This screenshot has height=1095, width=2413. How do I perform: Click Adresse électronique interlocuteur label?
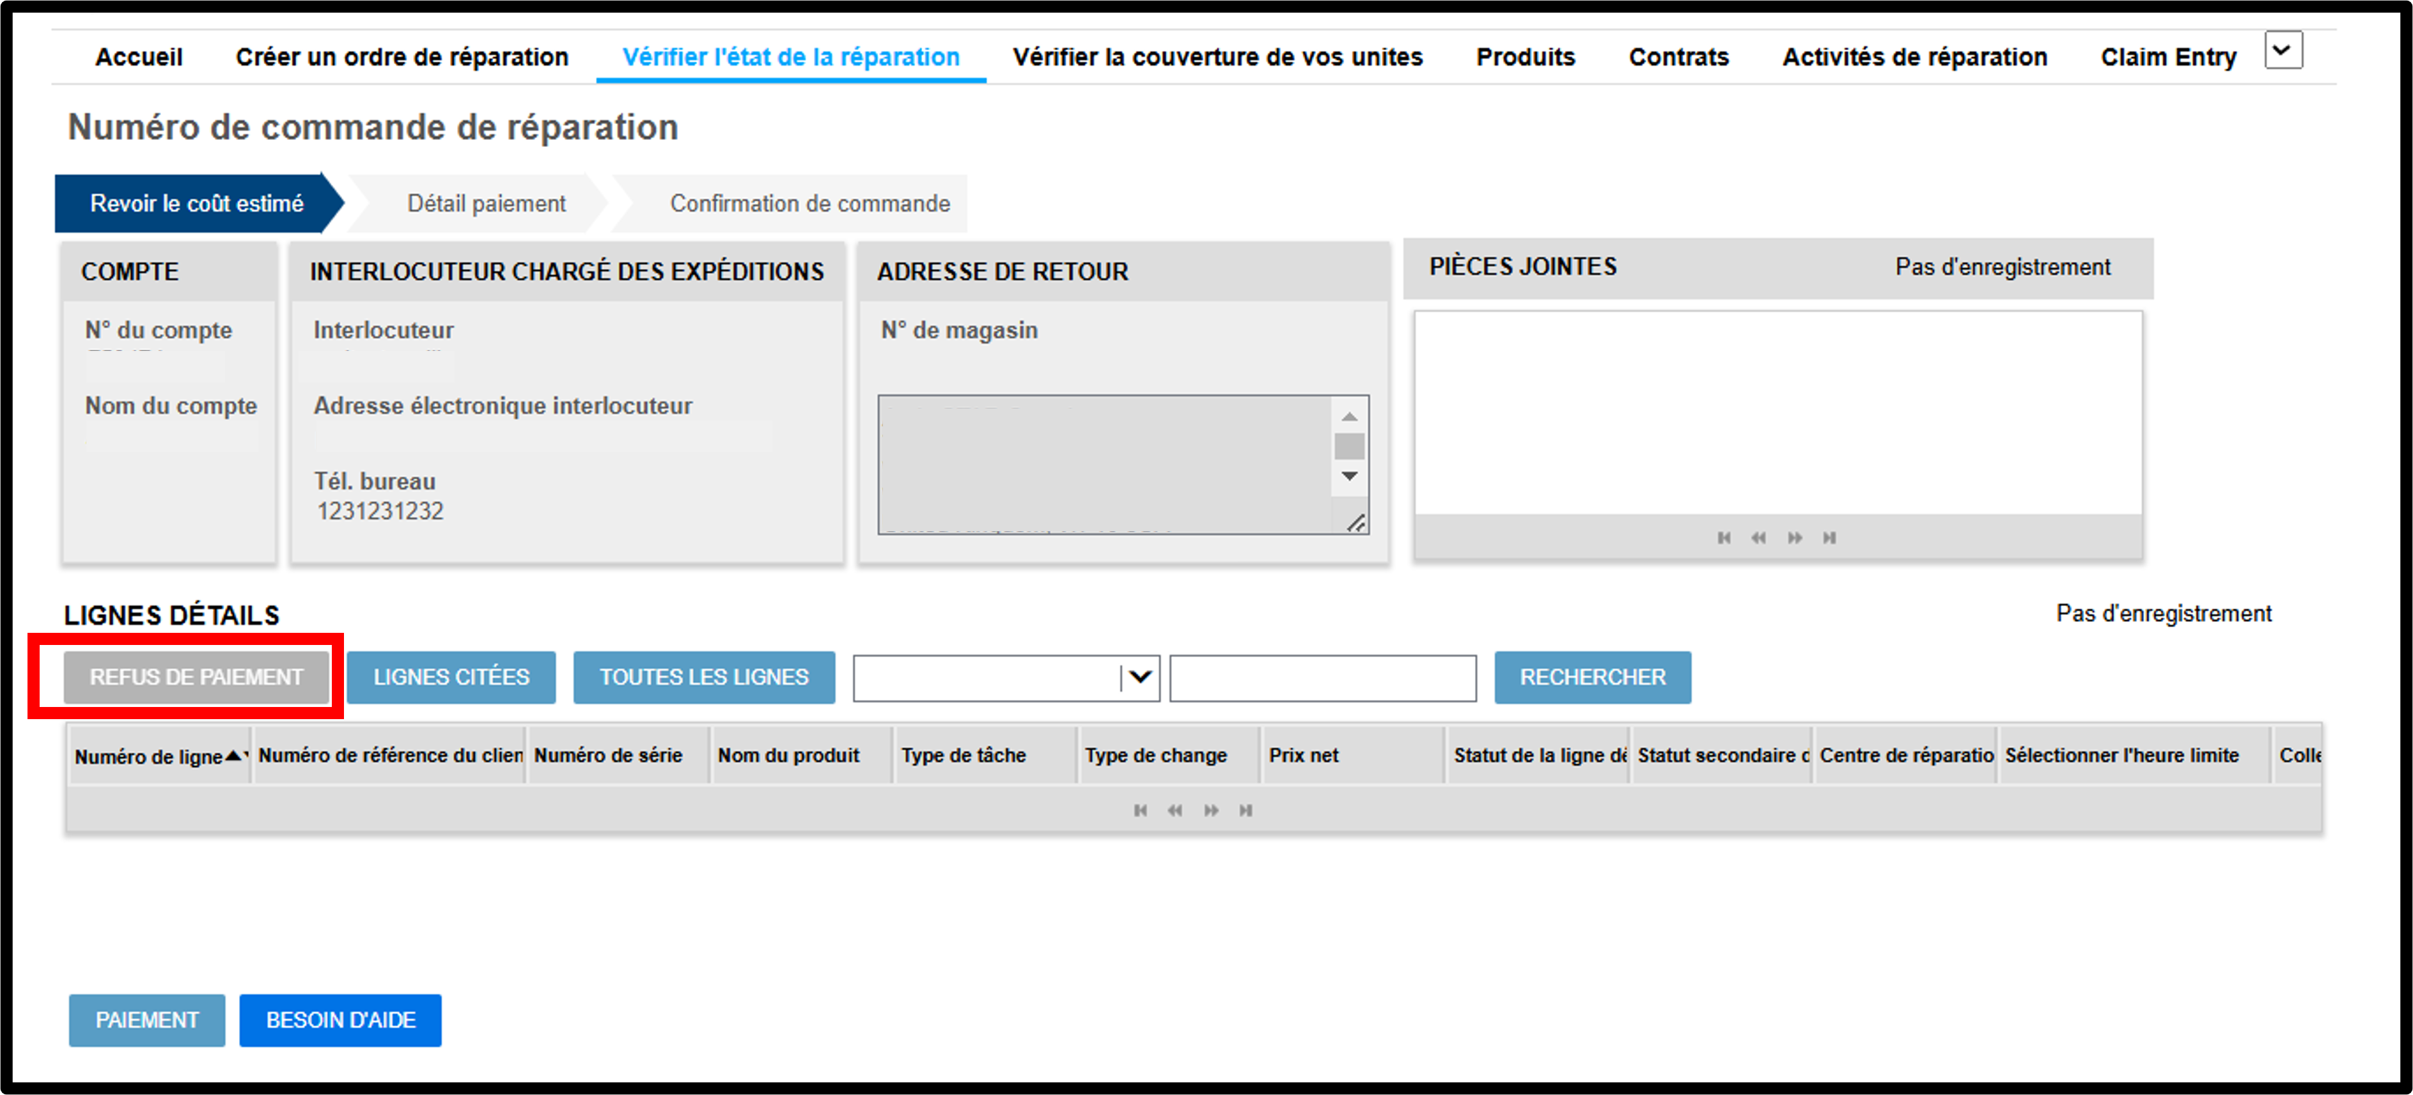(x=503, y=405)
